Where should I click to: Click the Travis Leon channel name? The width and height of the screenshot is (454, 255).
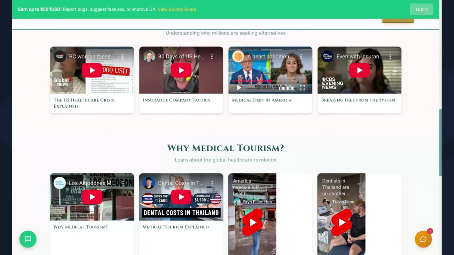[x=343, y=202]
